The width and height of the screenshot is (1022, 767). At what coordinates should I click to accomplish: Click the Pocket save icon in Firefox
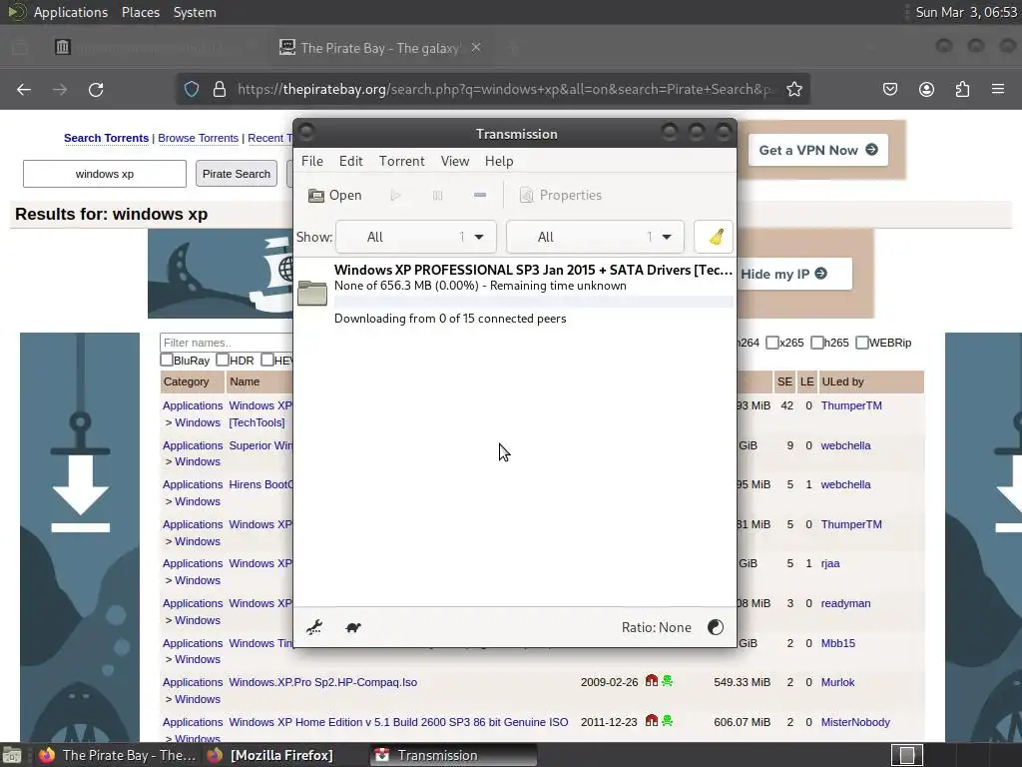(890, 89)
